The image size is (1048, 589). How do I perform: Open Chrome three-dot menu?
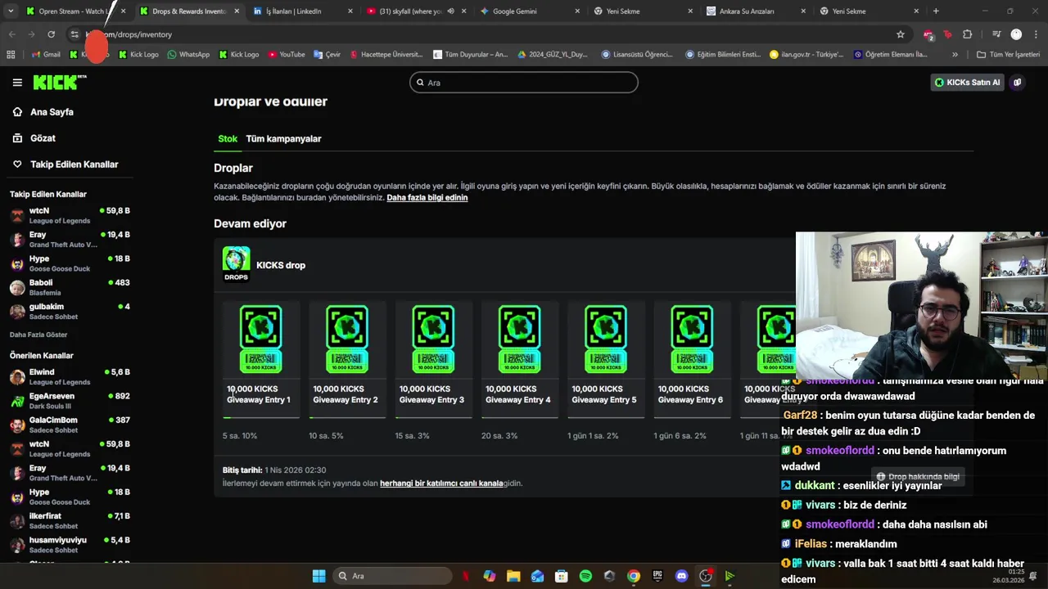click(x=1036, y=34)
